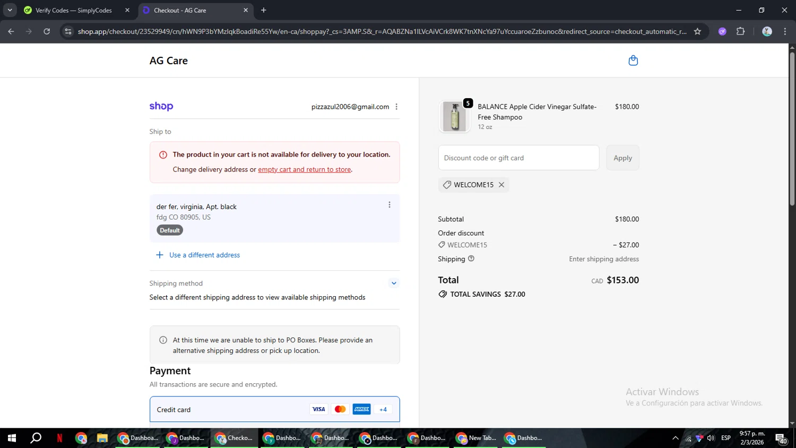Click the shipping info help icon
This screenshot has height=448, width=796.
click(x=471, y=259)
